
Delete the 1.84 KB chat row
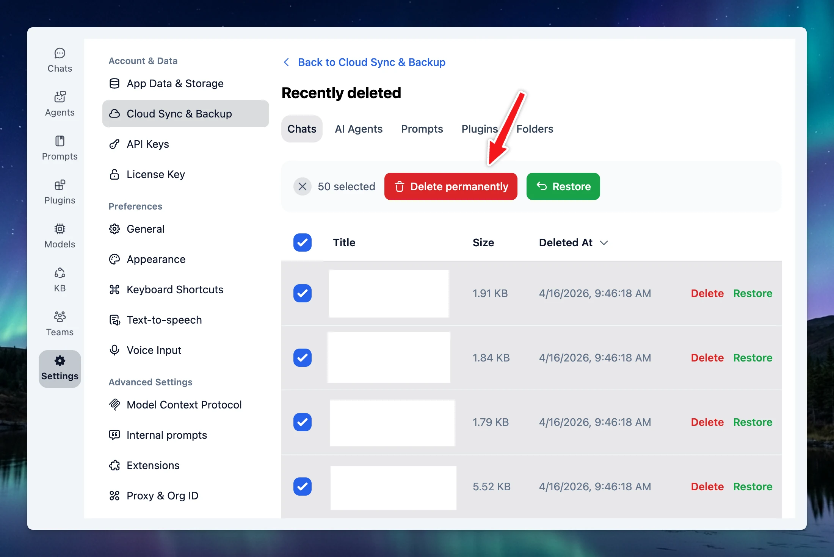tap(707, 358)
